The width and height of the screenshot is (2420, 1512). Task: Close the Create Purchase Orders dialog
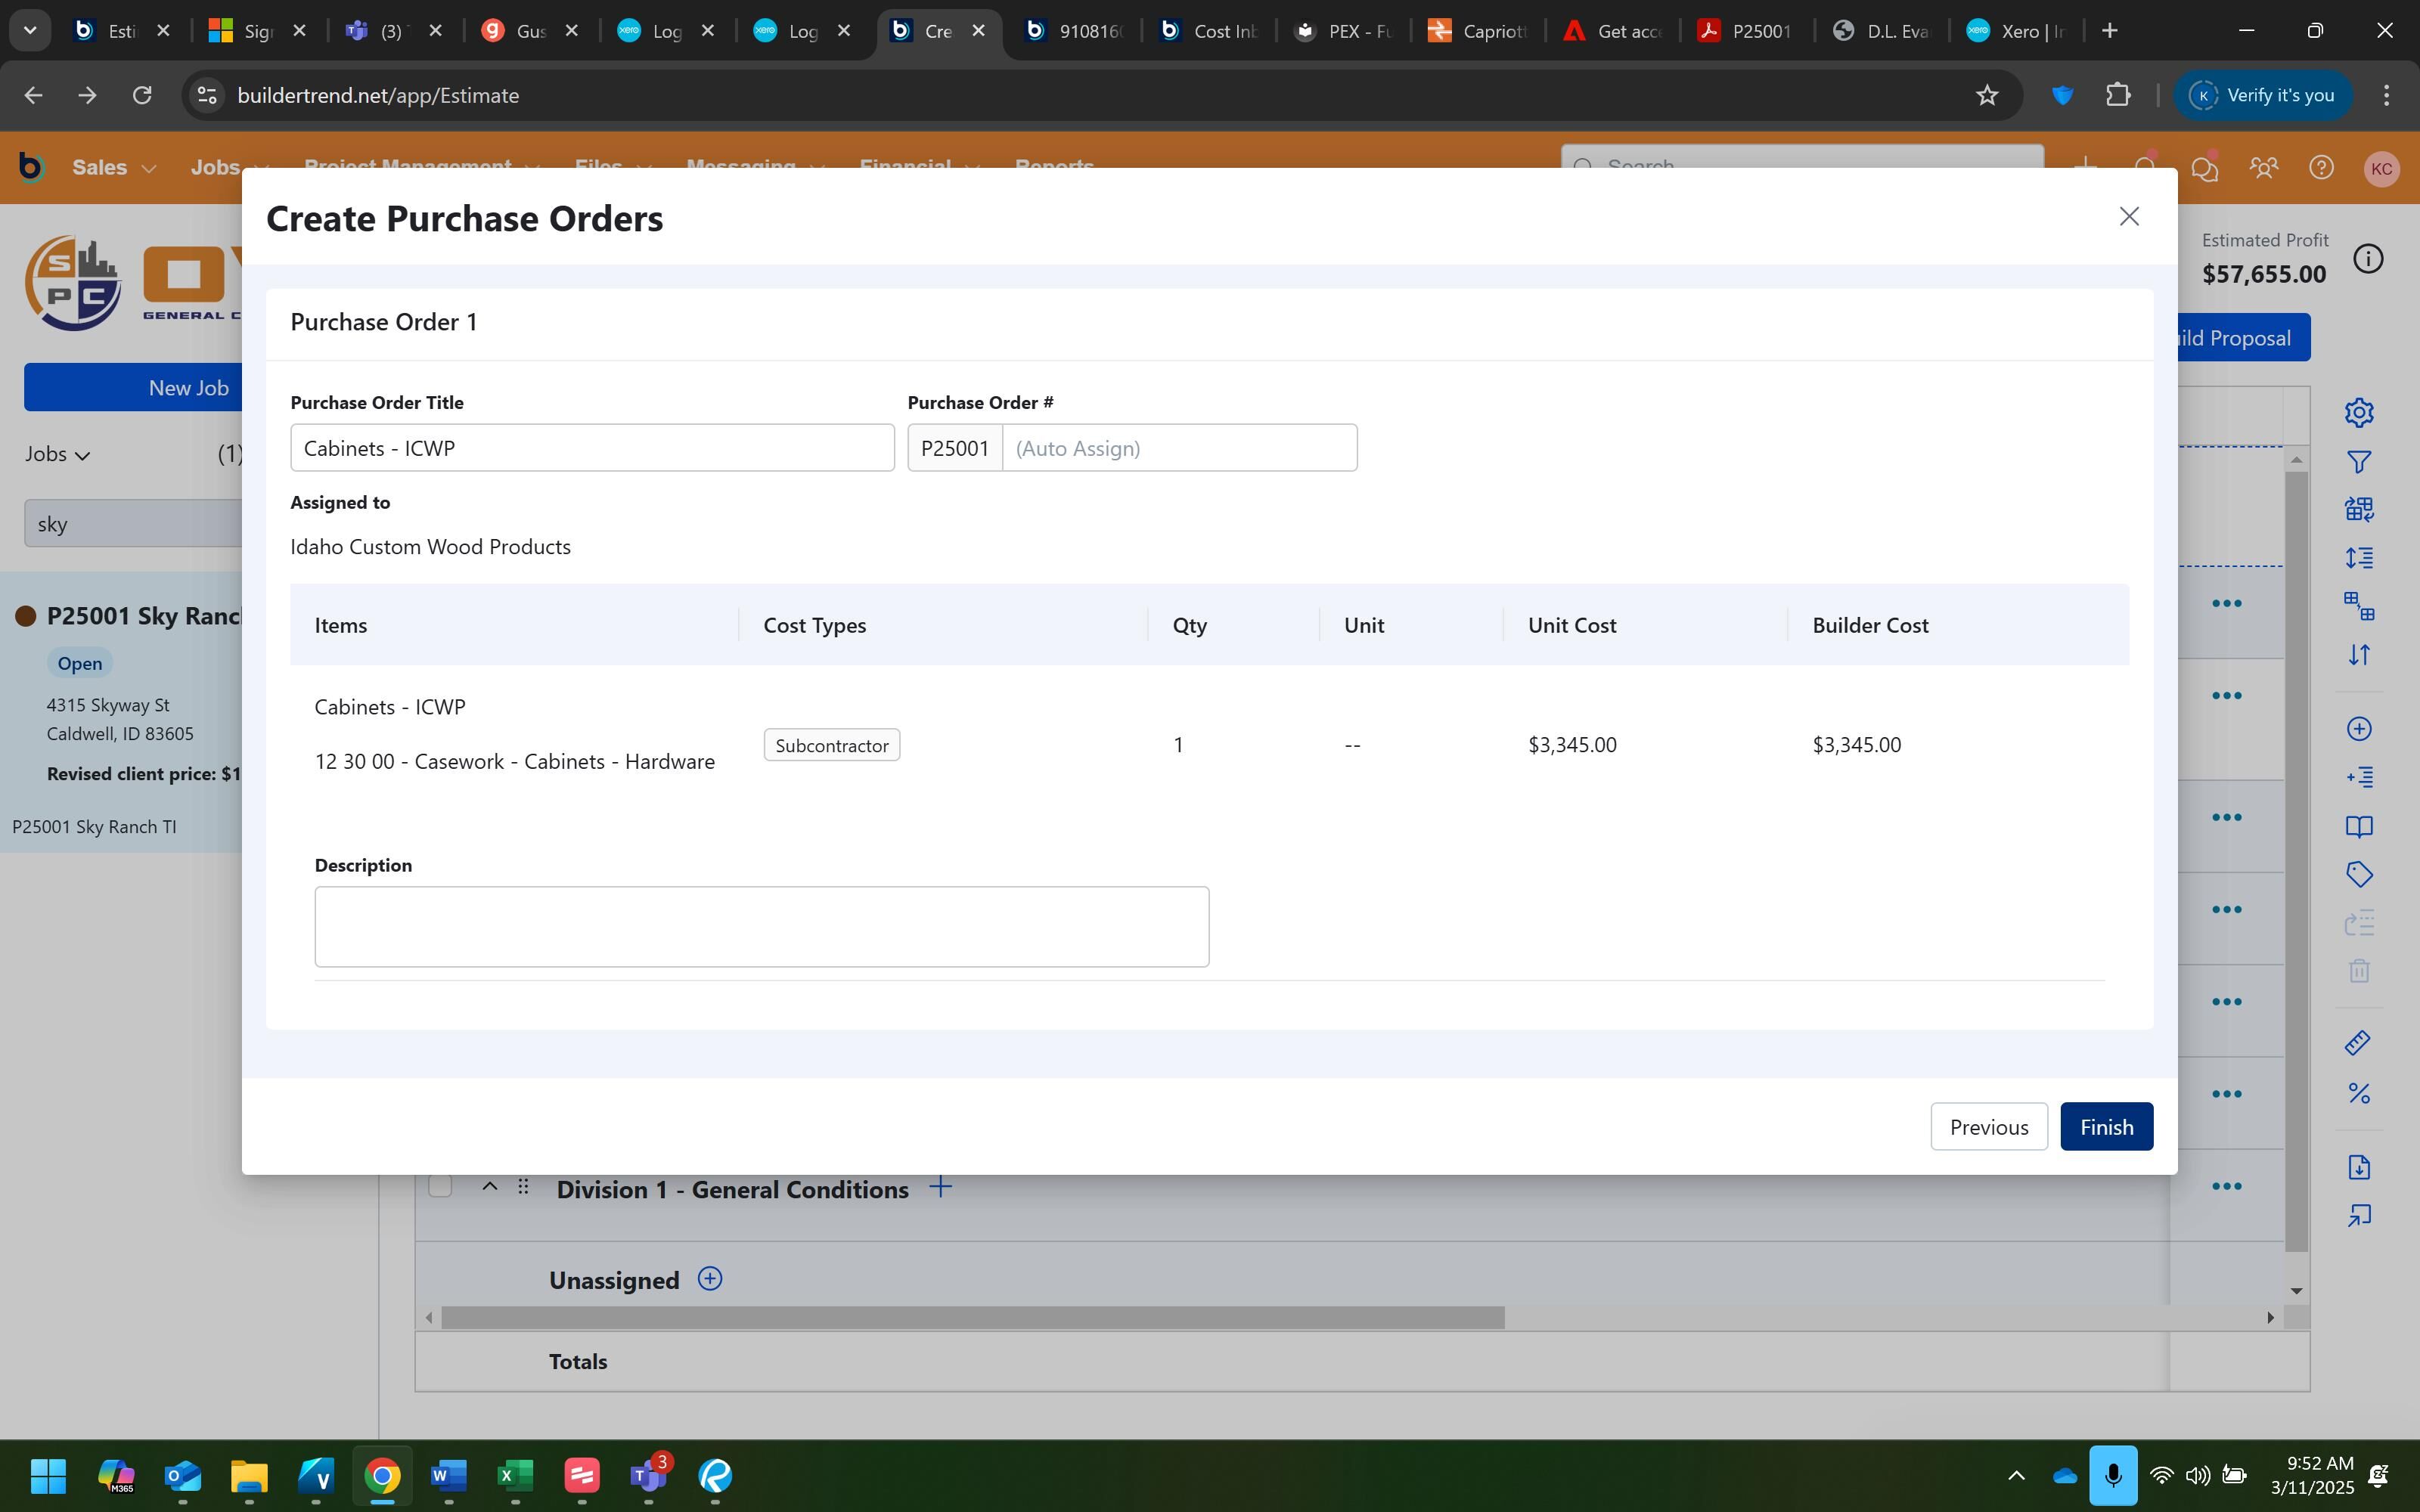[2128, 217]
